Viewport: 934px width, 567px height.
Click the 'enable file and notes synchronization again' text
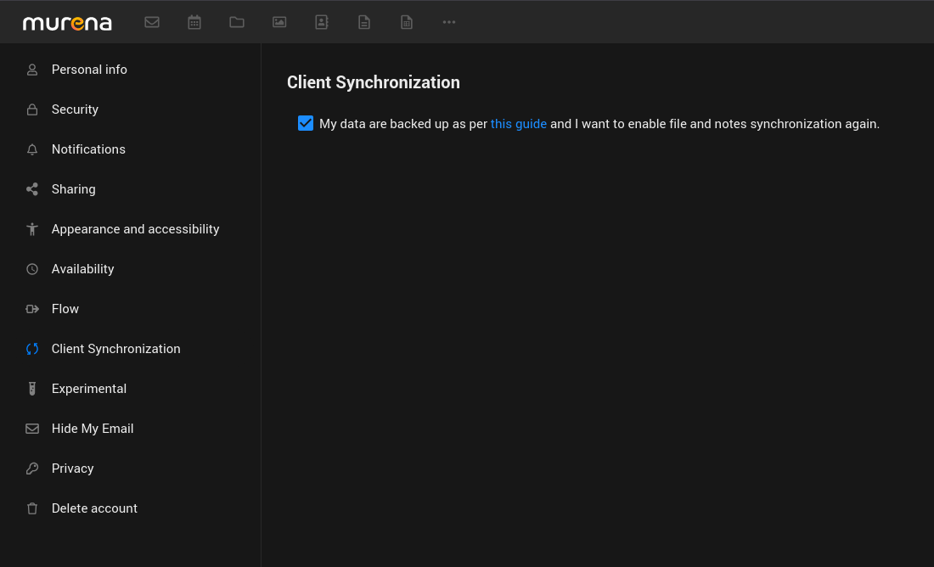point(753,124)
